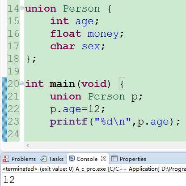Viewport: 186px width, 186px height.
Task: Click line number 23 in gutter
Action: point(13,121)
